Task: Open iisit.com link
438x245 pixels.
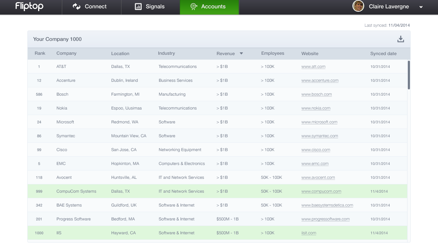Action: point(309,233)
